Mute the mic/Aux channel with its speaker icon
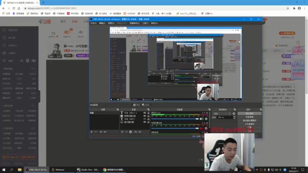Viewport: 308px width, 173px height. 201,119
